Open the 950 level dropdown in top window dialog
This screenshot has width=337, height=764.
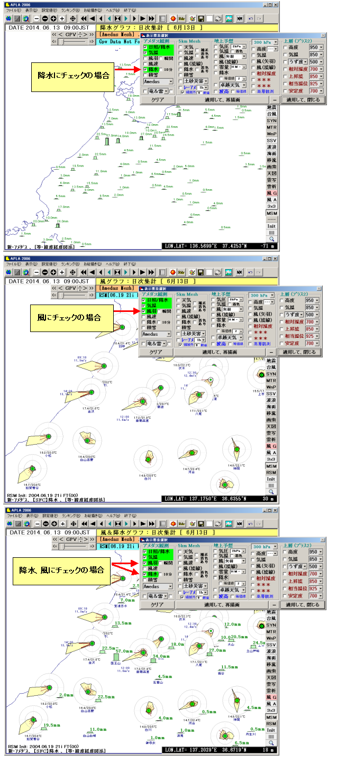pos(317,47)
